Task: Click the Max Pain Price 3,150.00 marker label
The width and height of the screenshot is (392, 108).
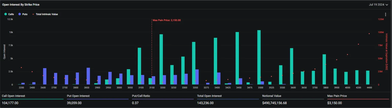Action: (167, 20)
